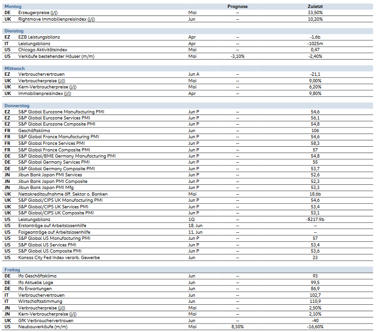Click the Prognose column header
This screenshot has height=332, width=376.
238,7
